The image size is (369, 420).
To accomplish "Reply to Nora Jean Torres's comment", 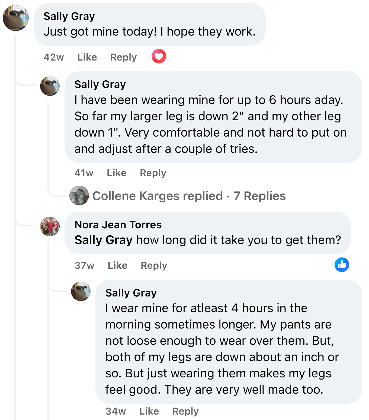I will click(x=154, y=266).
